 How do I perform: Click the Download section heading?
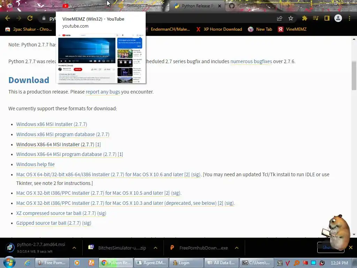[29, 80]
